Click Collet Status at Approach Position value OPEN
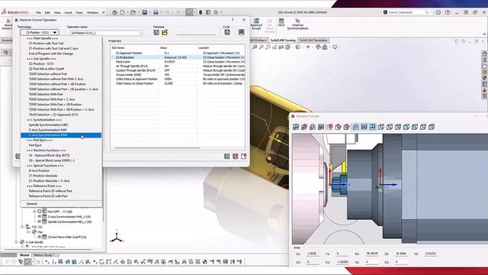The height and width of the screenshot is (275, 488). click(178, 79)
